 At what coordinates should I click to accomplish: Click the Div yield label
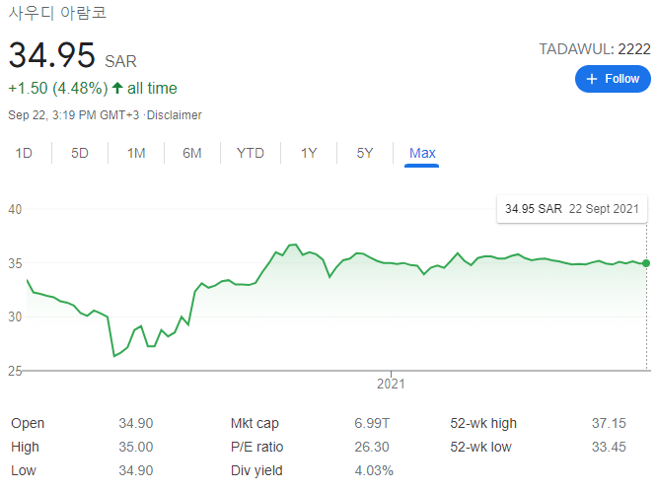tap(256, 471)
